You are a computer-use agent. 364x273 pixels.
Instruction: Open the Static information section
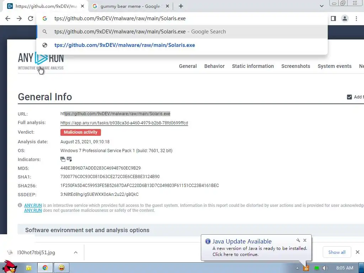pos(253,66)
